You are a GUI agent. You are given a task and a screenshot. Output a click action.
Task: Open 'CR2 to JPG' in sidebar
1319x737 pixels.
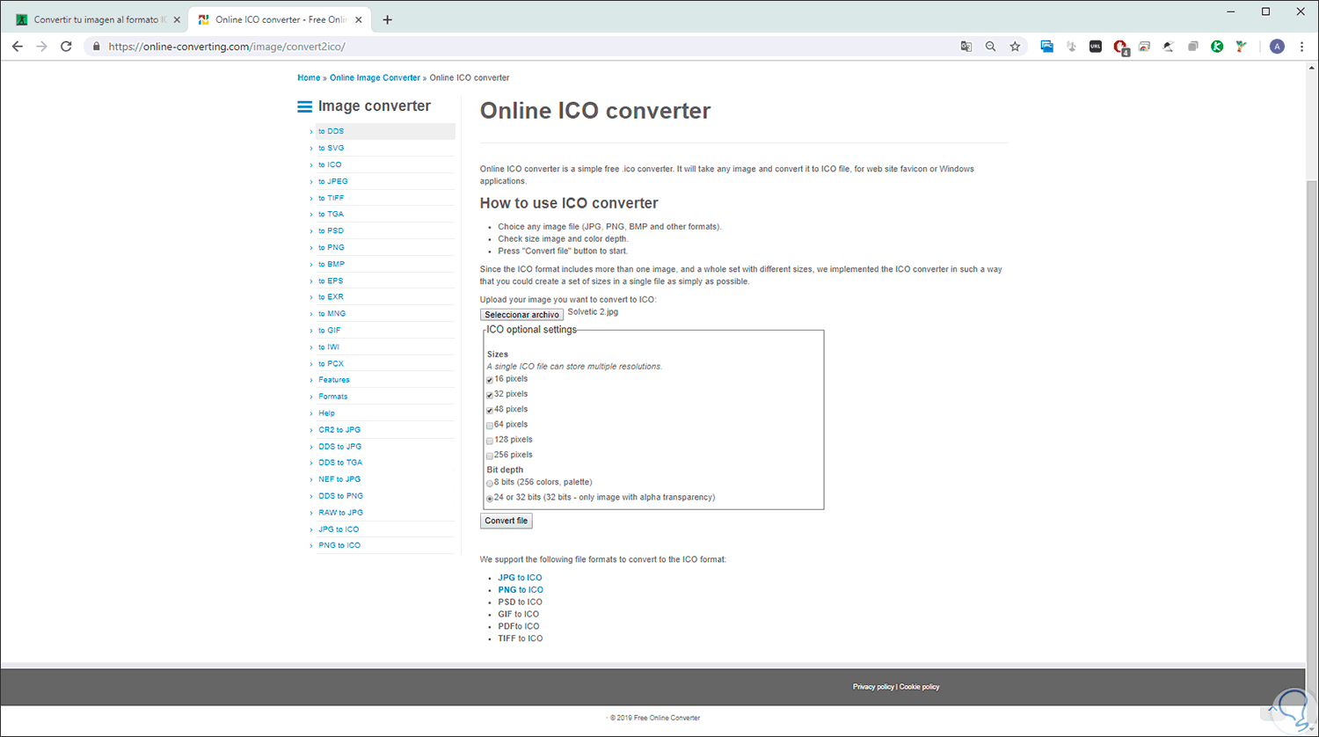[x=339, y=430]
